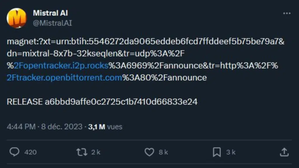Open the three-dot more options menu

click(287, 14)
